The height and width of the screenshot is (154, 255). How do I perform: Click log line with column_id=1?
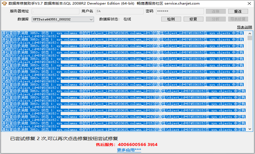(x=123, y=34)
